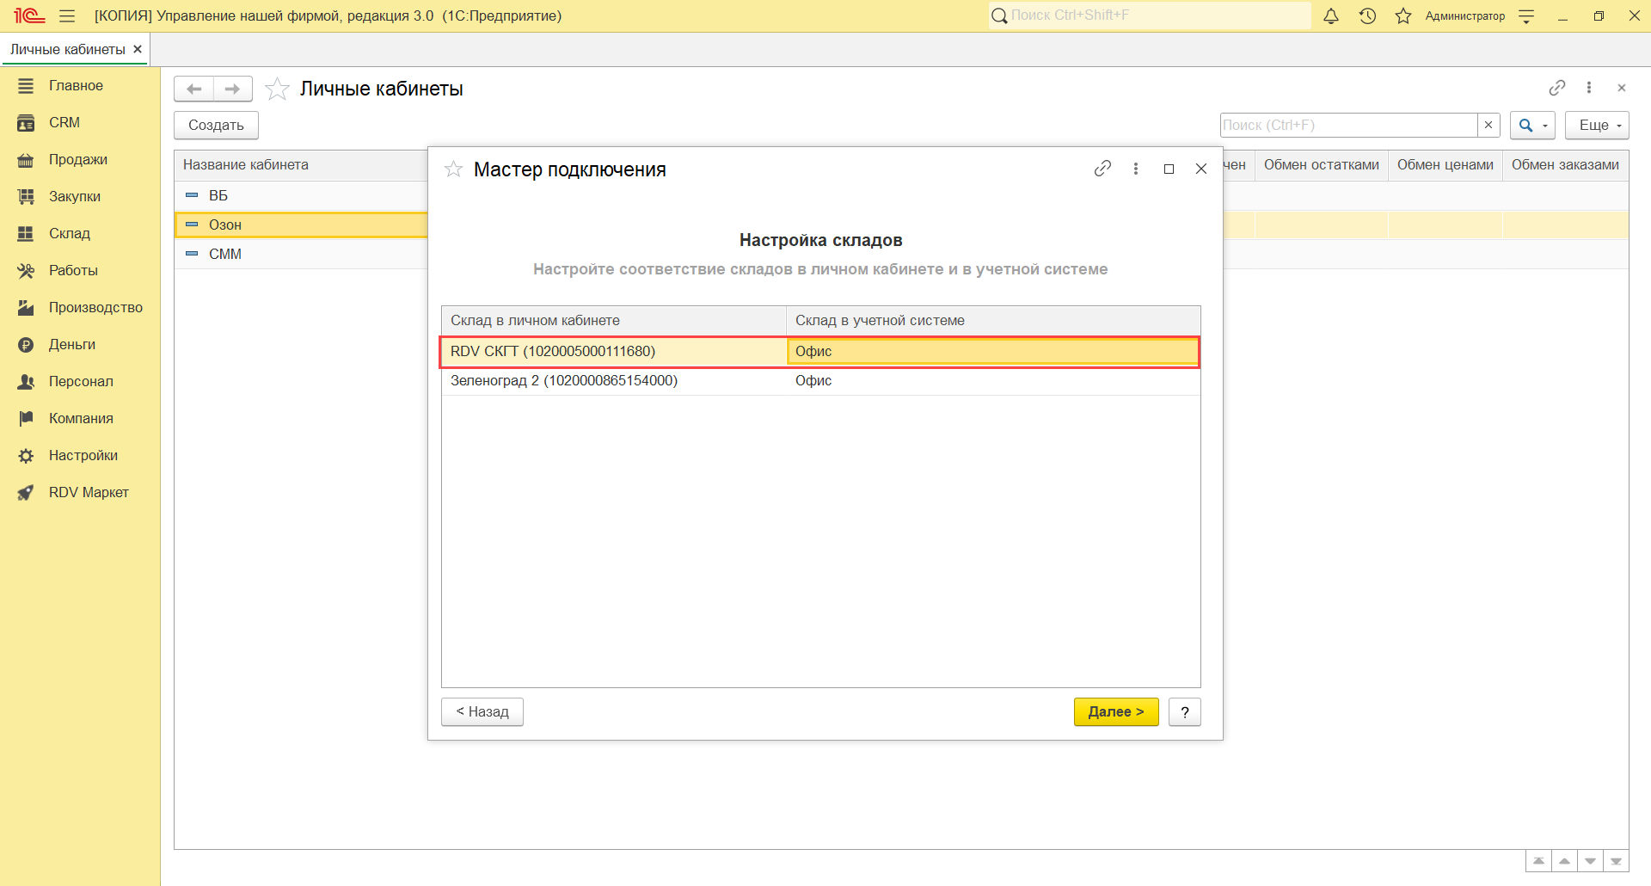The image size is (1651, 886).
Task: Switch to the Личные кабинеты tab
Action: tap(68, 49)
